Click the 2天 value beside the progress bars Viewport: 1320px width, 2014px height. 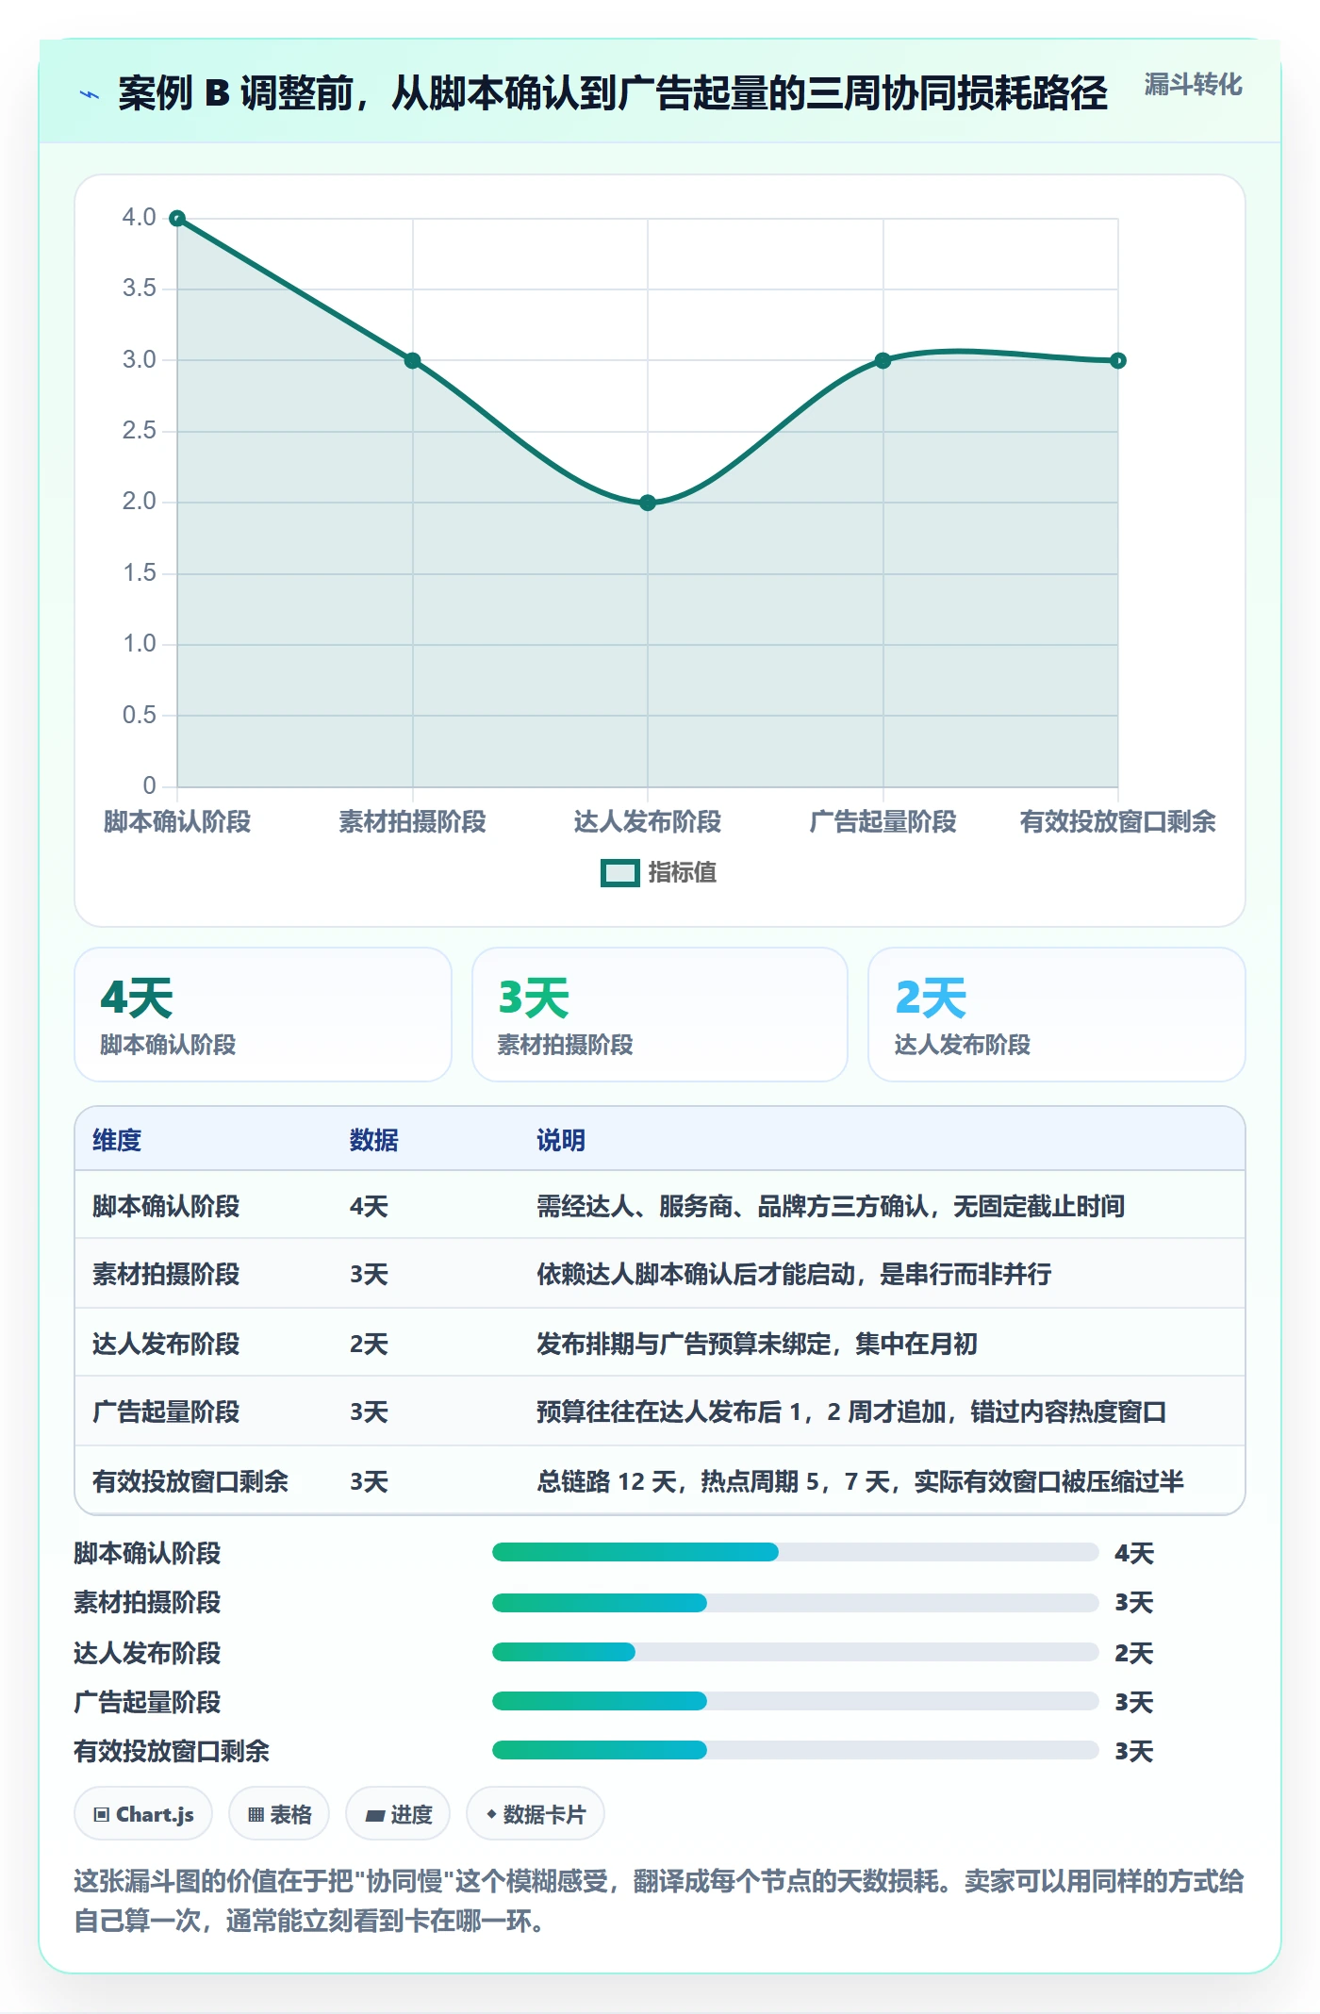(1134, 1653)
